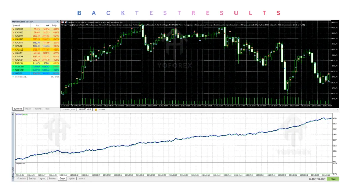Screen dimensions: 345x194
Task: Open the Details tab in Market Watch
Action: 28,109
